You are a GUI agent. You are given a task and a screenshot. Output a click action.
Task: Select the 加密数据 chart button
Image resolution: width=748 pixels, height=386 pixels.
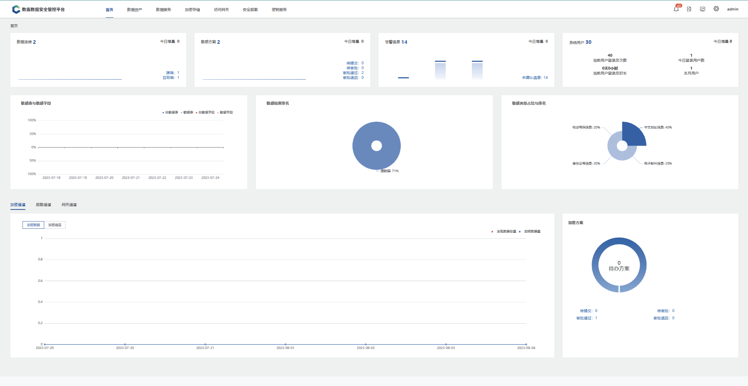[x=33, y=225]
